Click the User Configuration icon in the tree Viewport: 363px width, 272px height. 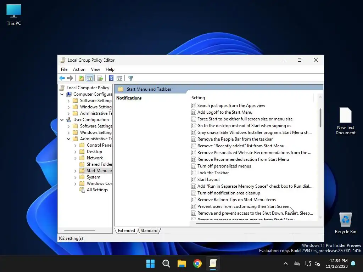coord(69,120)
